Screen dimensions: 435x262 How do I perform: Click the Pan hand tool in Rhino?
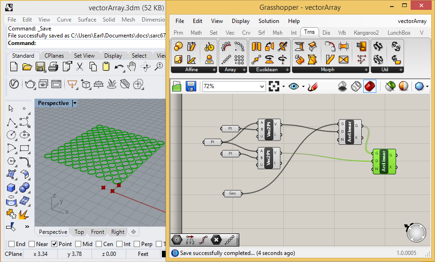click(132, 67)
